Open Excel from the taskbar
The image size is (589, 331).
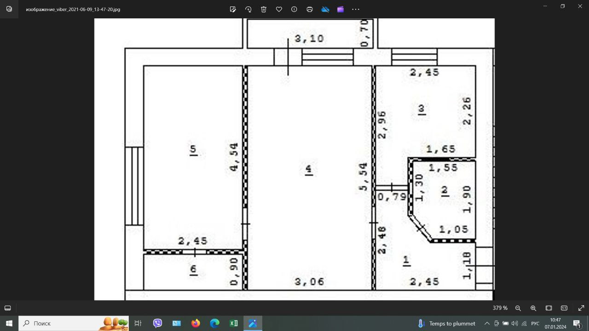(x=234, y=323)
